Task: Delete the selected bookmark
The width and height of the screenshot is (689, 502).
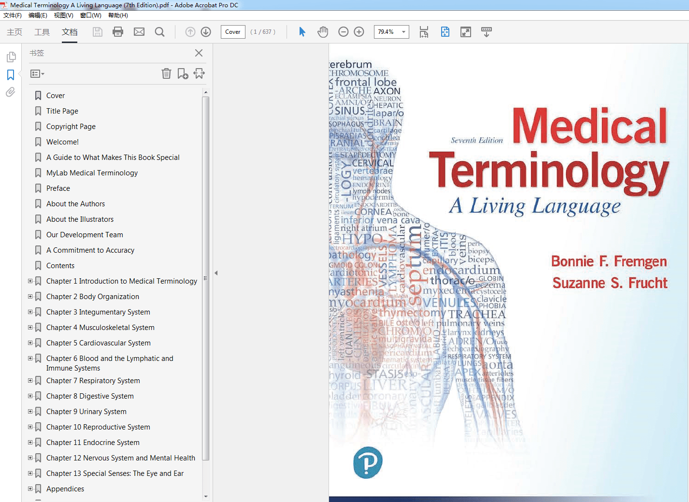Action: point(166,73)
